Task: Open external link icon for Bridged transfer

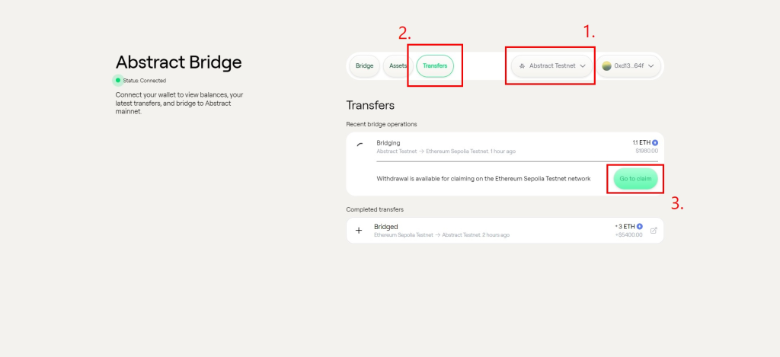Action: pos(654,231)
